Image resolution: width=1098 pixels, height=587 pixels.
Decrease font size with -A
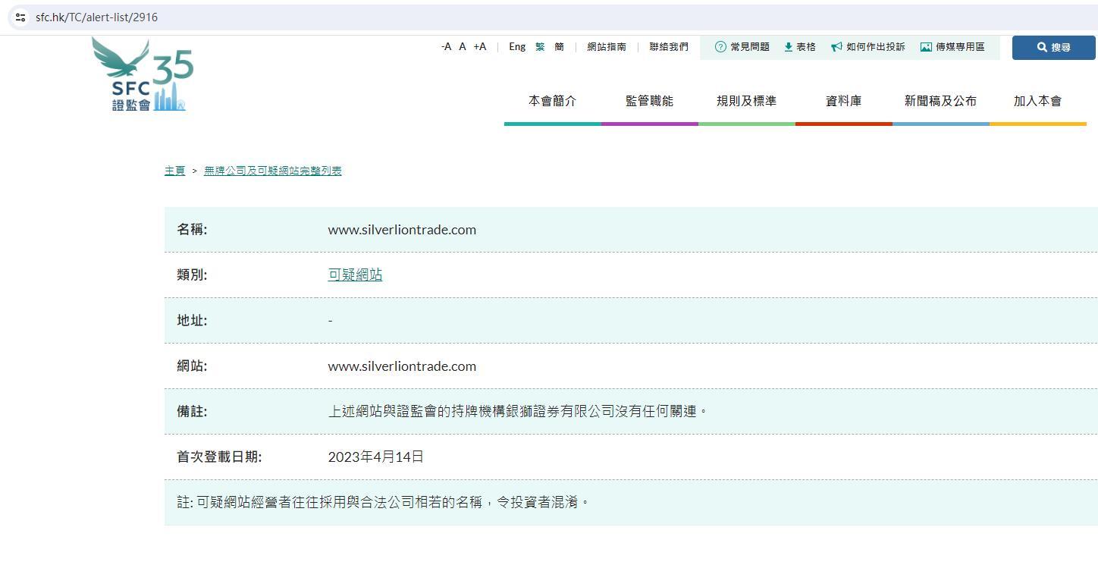tap(446, 47)
